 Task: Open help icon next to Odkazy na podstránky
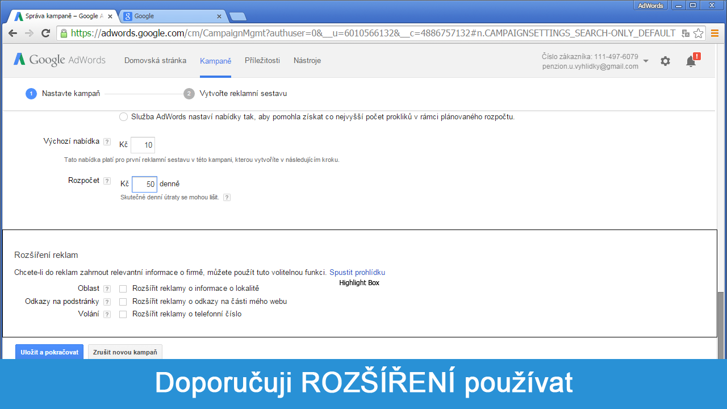point(107,302)
